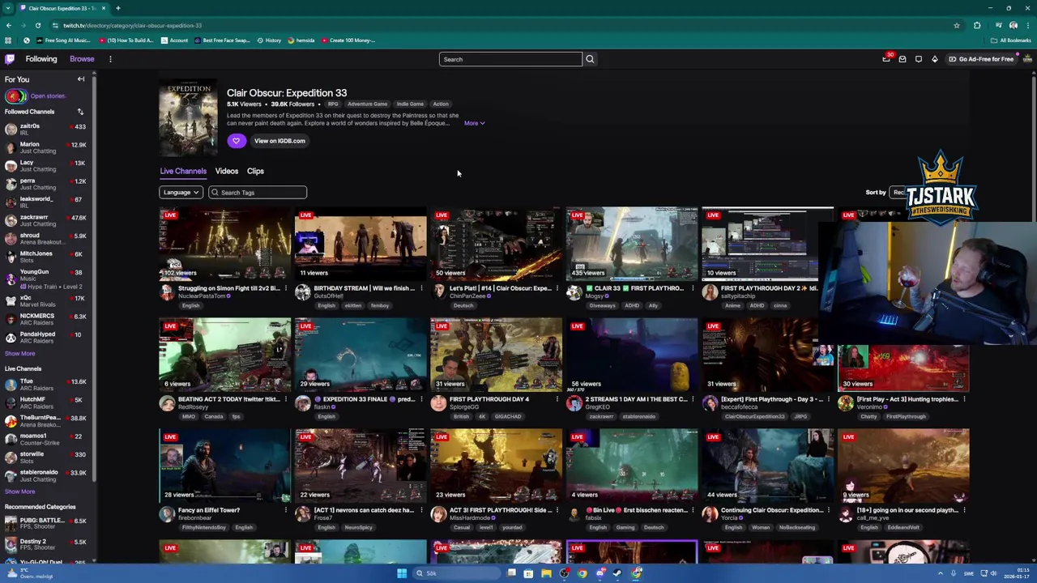Click NuclearPastaTom channel name
Screen dimensions: 1037x583
click(203, 296)
